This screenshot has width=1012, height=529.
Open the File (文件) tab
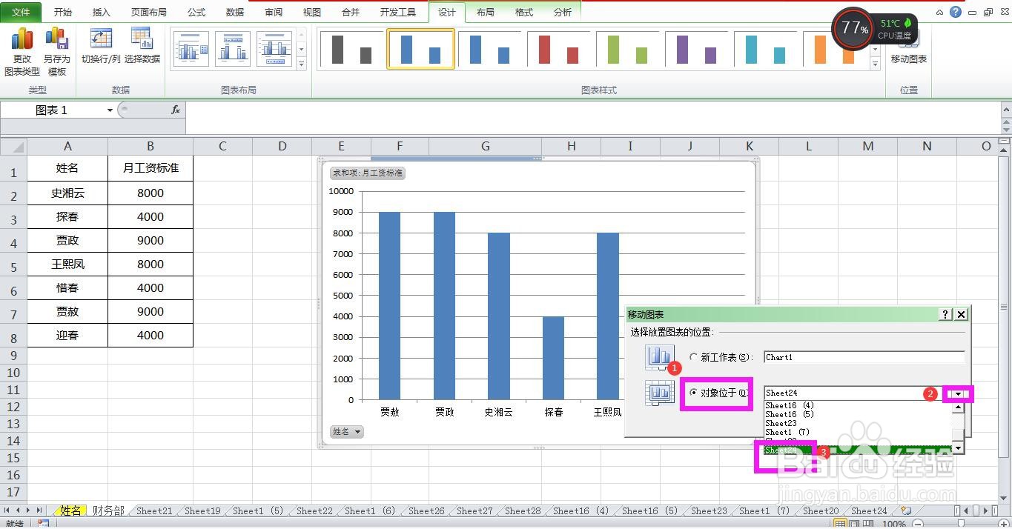tap(21, 12)
